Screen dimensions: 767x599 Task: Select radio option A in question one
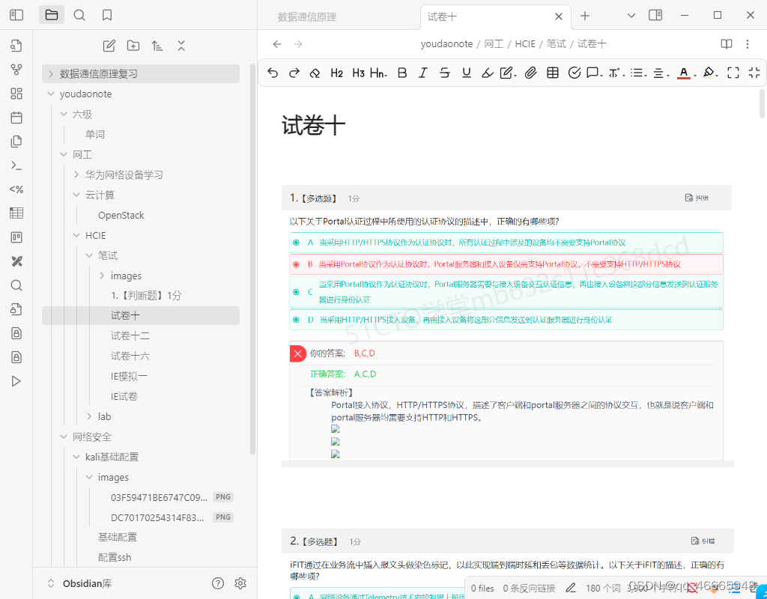(295, 243)
